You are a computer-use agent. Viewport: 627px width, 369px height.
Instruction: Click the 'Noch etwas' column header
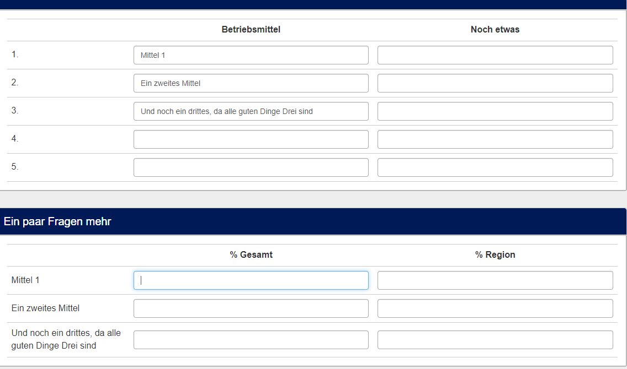(495, 30)
